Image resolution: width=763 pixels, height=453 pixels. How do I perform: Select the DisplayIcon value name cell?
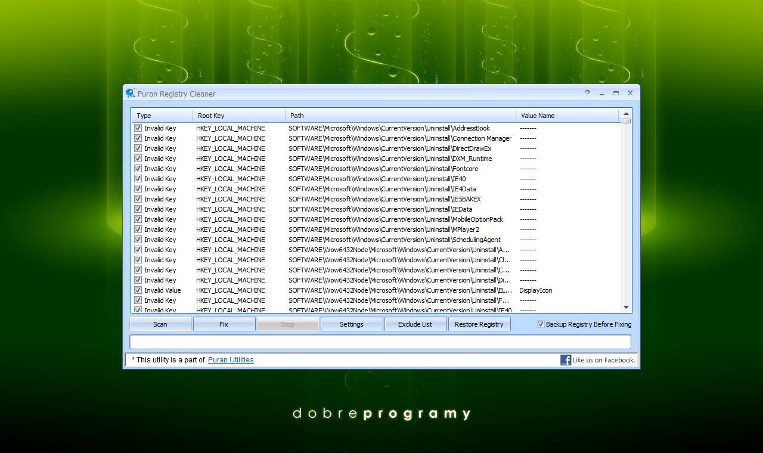pos(536,290)
